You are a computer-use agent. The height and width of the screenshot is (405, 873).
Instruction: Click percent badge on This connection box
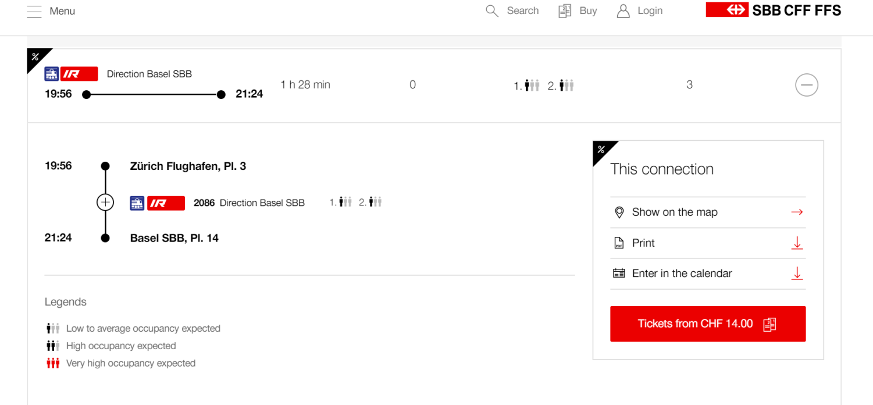[601, 150]
